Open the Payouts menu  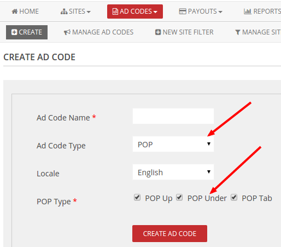tap(201, 12)
